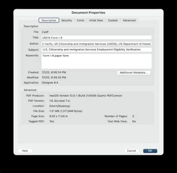Cancel the Document Properties dialog
This screenshot has width=177, height=173.
tap(131, 151)
